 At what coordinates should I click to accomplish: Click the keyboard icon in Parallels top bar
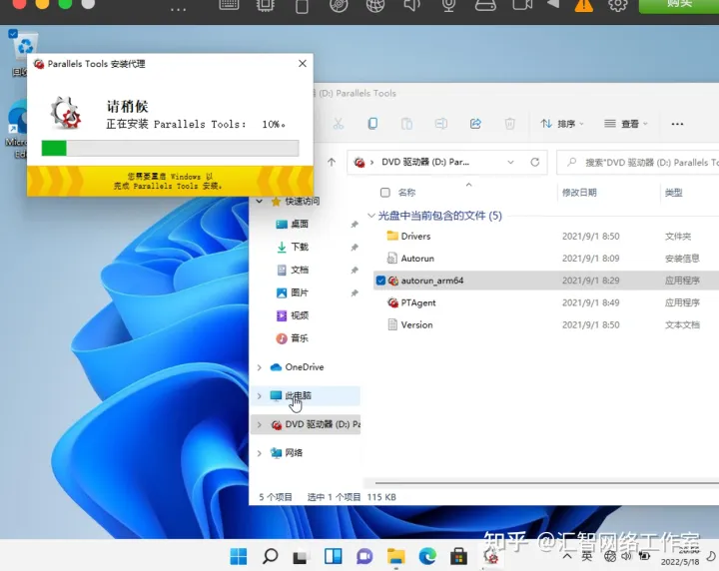point(229,5)
